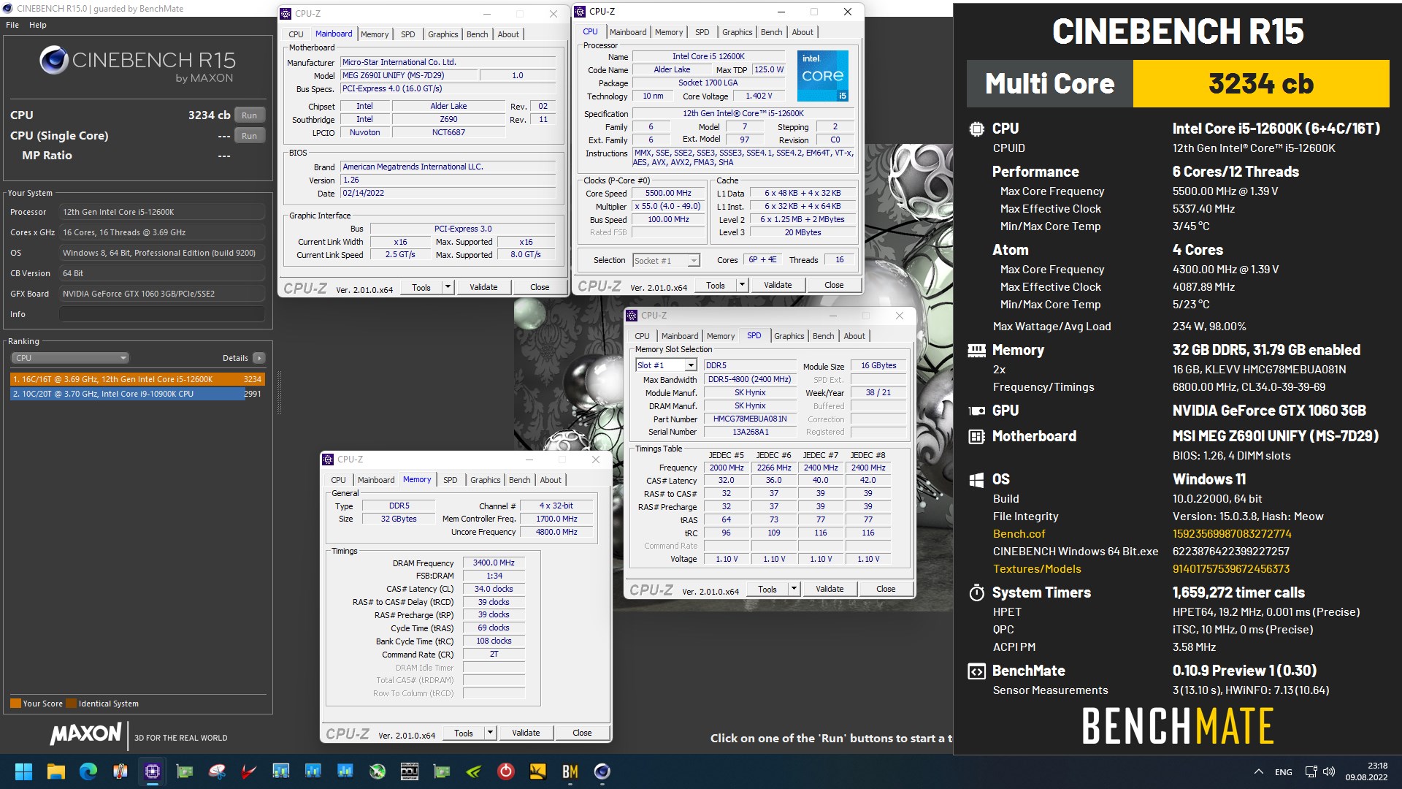Click the Part Number HMCG78MEBUA081N field

750,419
